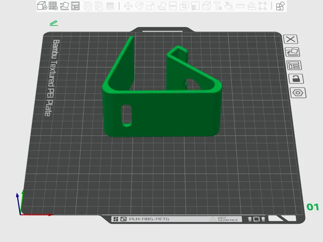Select the Split to objects icon
The width and height of the screenshot is (323, 242).
[88, 6]
